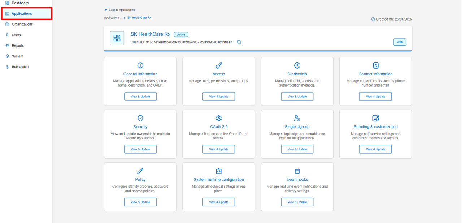Click the Event hooks calendar icon

[x=297, y=171]
